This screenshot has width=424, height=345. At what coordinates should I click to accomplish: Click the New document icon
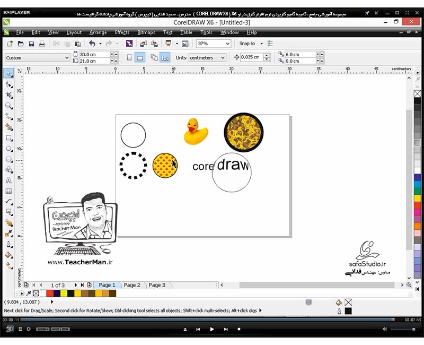[x=10, y=44]
